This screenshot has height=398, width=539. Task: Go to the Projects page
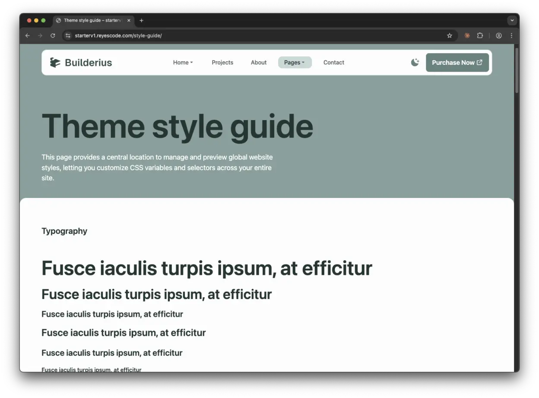click(222, 63)
